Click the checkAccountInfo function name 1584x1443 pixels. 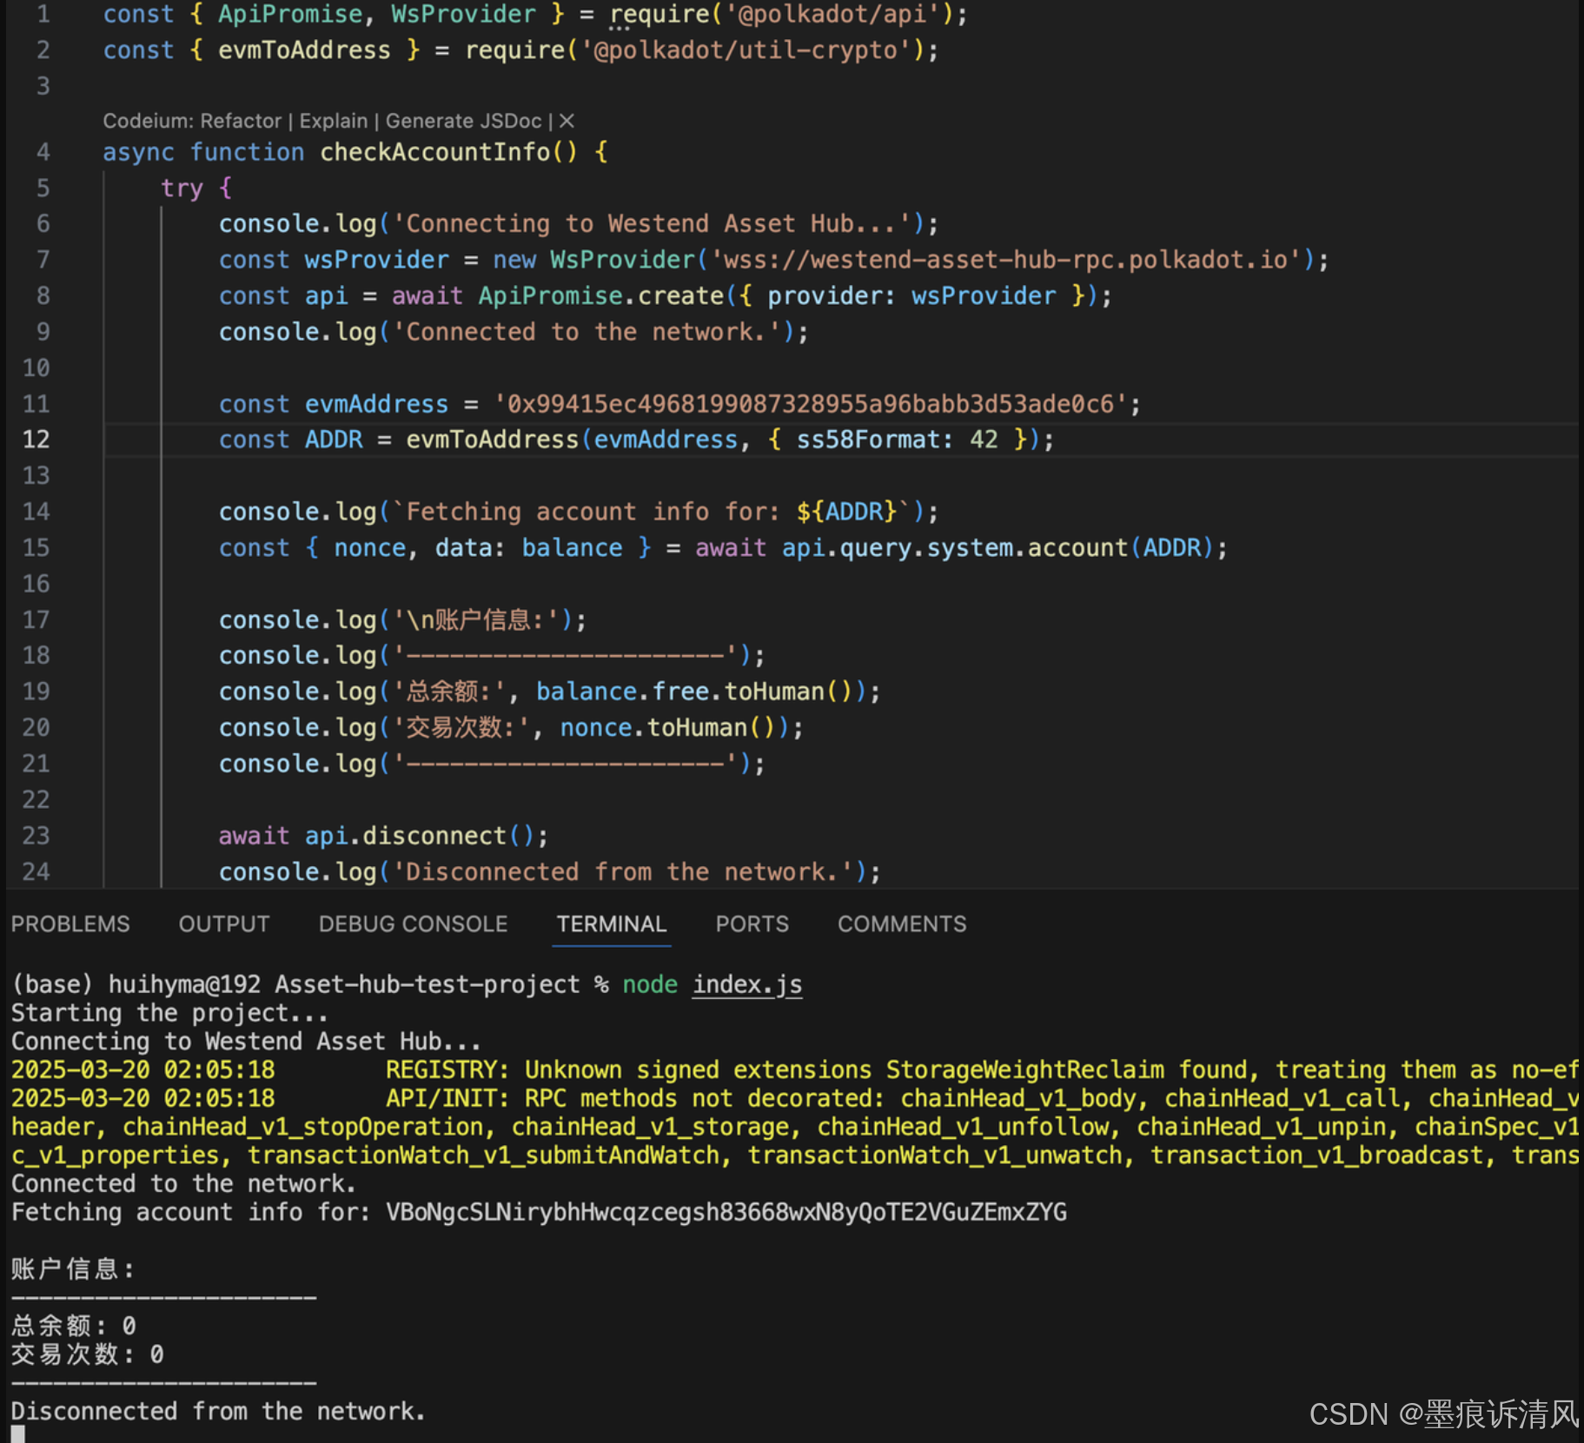(x=434, y=152)
